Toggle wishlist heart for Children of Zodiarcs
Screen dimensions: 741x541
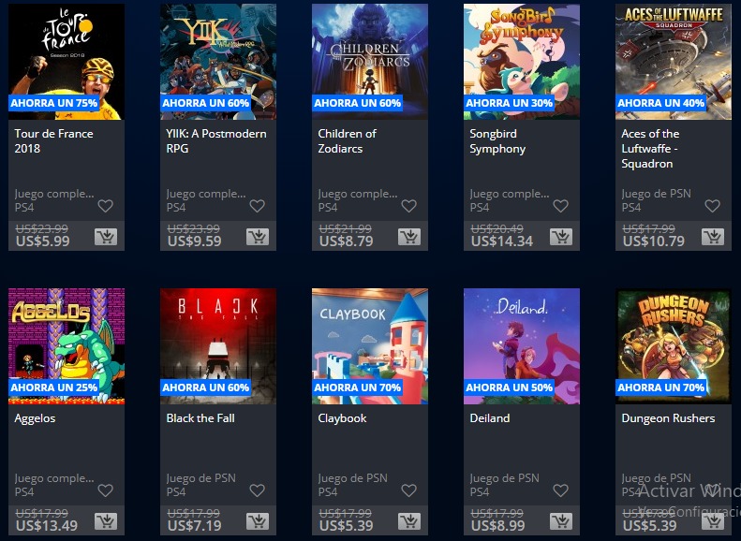(408, 206)
